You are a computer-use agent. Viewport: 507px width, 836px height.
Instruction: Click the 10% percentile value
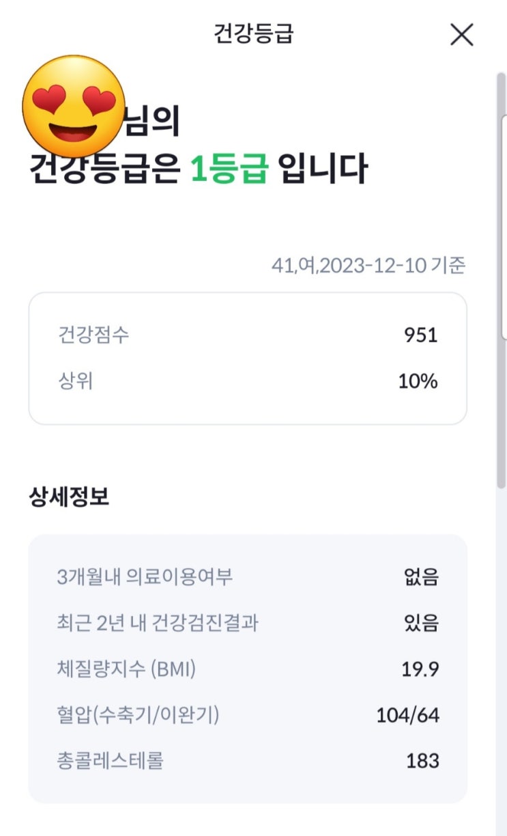418,381
